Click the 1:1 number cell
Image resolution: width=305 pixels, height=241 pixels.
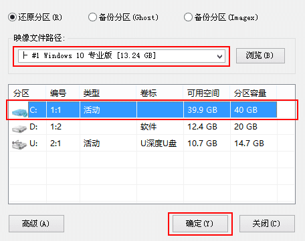click(56, 110)
